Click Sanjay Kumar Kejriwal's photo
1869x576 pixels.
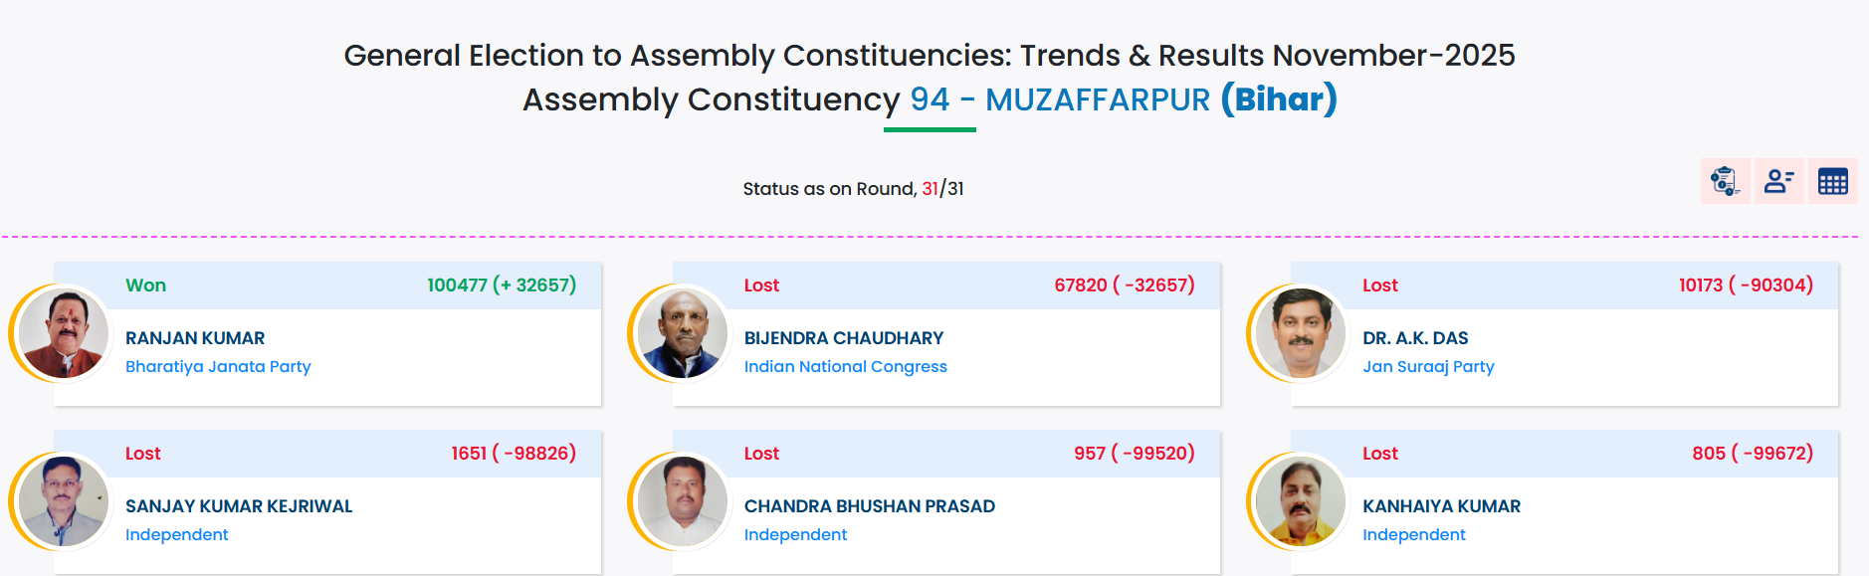click(x=64, y=501)
